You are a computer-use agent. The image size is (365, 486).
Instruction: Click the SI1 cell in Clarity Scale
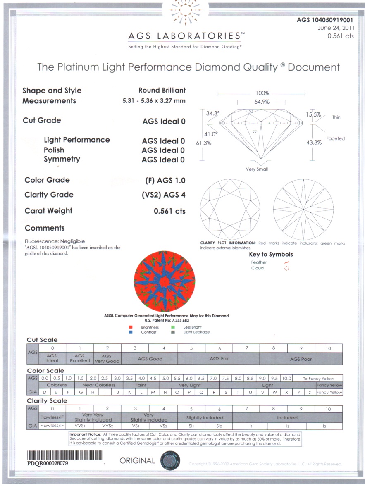(x=191, y=426)
